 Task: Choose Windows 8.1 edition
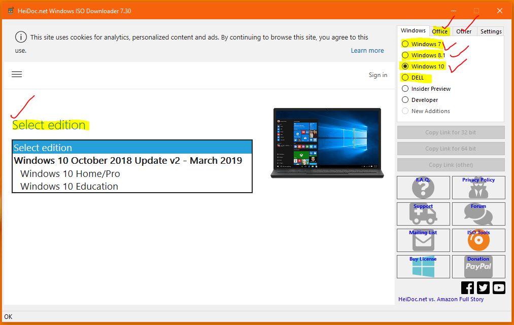coord(405,55)
